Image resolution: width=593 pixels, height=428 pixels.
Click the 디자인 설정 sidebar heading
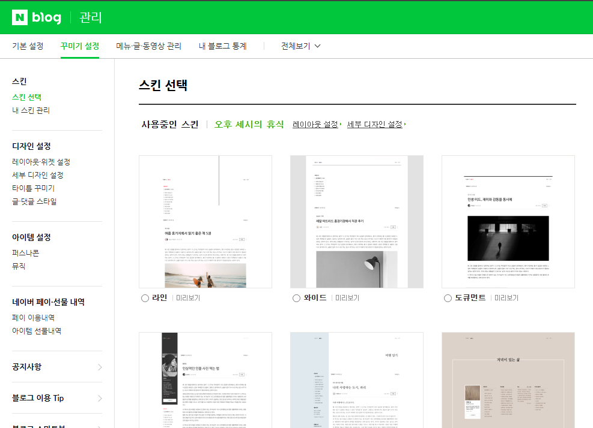click(31, 146)
